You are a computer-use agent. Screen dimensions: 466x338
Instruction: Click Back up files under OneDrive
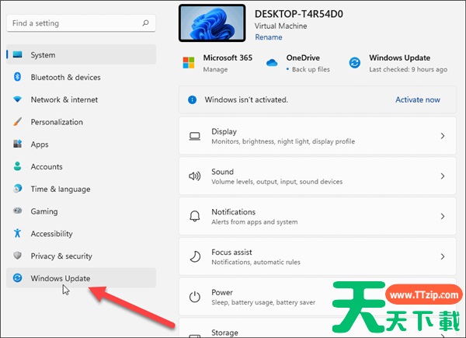pos(311,69)
